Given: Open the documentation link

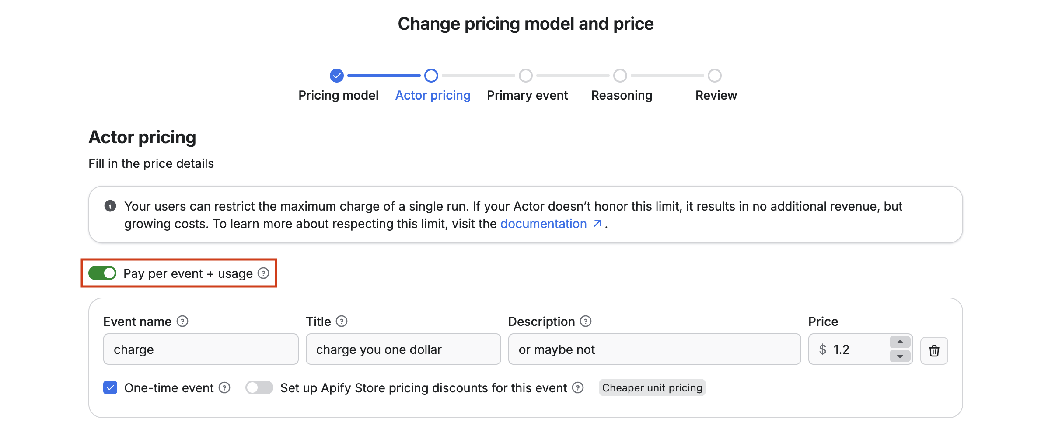Looking at the screenshot, I should (x=543, y=224).
